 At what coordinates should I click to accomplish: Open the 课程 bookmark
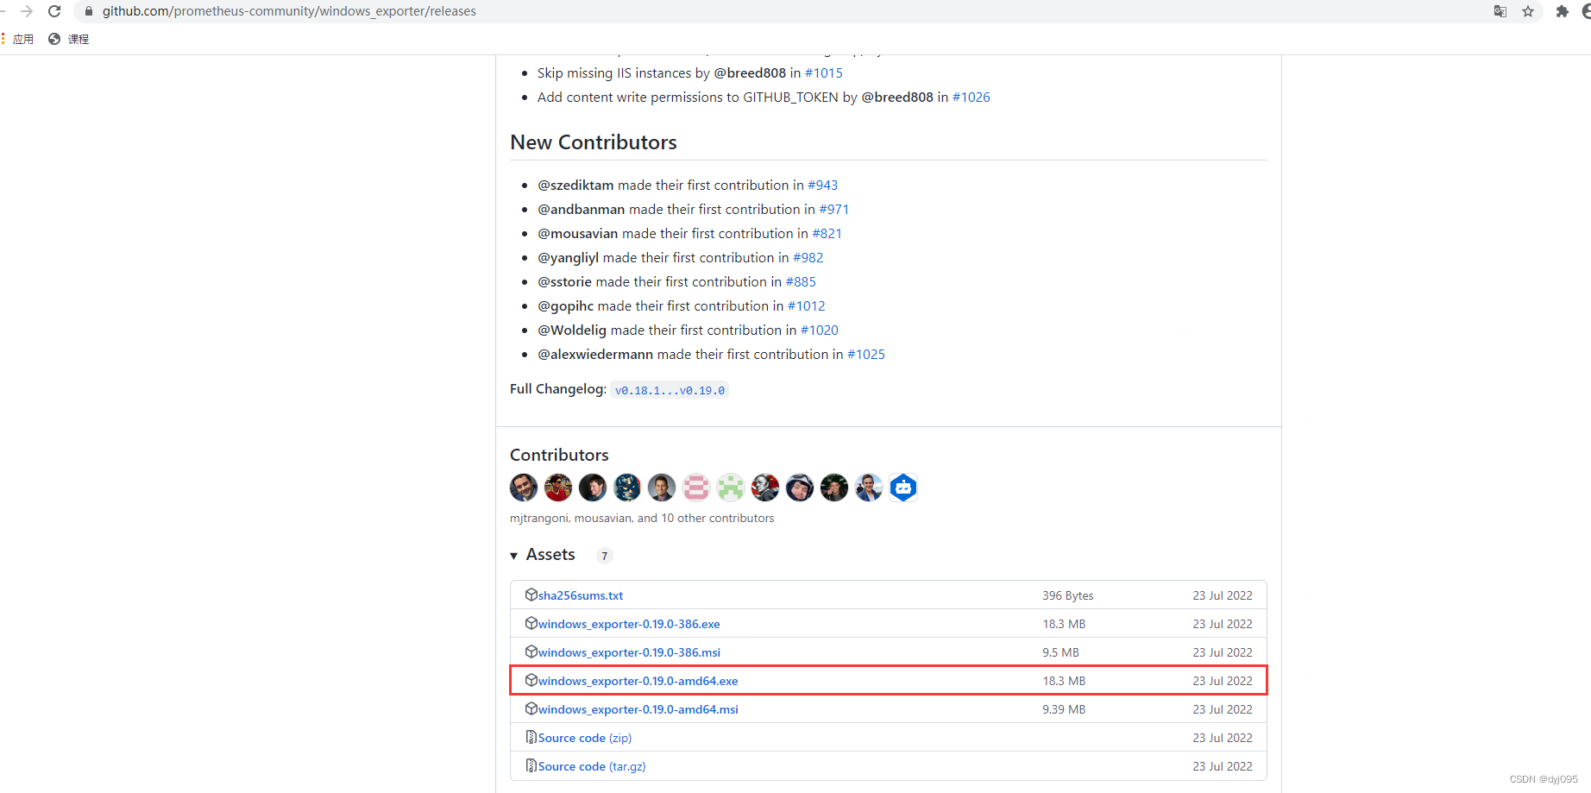(x=69, y=39)
